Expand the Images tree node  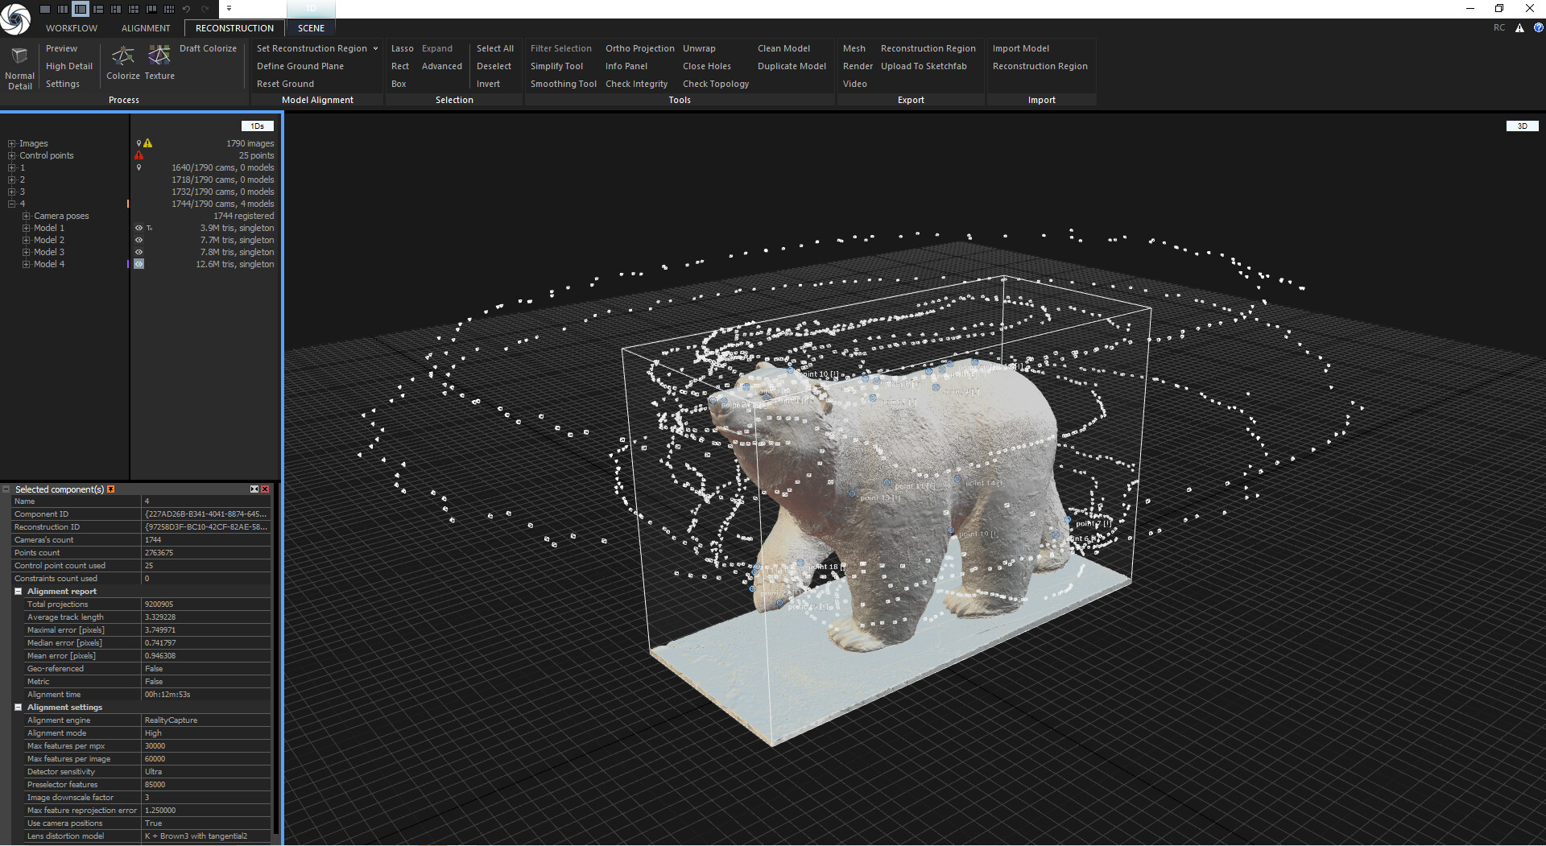[12, 143]
